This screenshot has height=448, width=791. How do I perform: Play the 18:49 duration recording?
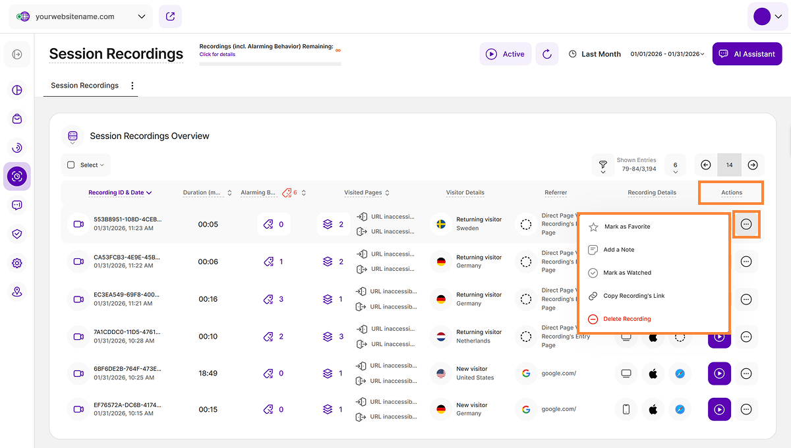[x=719, y=374]
